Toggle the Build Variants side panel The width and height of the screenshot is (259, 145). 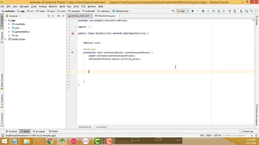2,81
